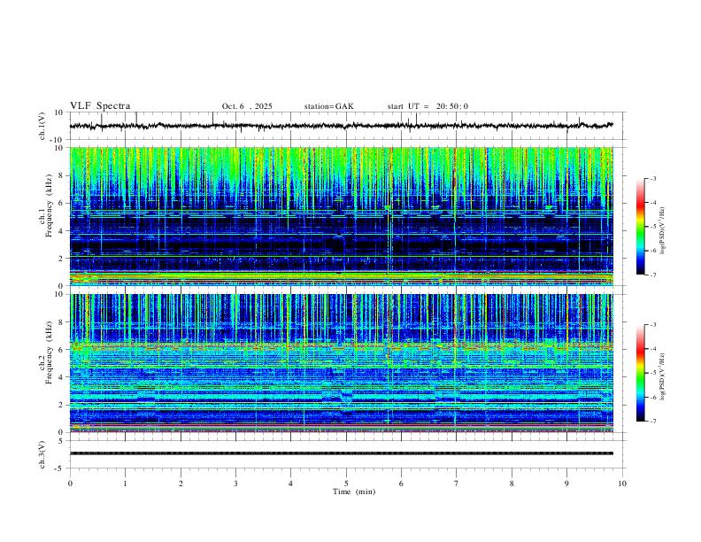Screen dimensions: 701x542
Task: Click the "VLF Spectra" plot title
Action: 100,106
